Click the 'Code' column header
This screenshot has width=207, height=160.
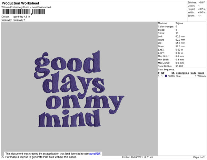pos(194,73)
